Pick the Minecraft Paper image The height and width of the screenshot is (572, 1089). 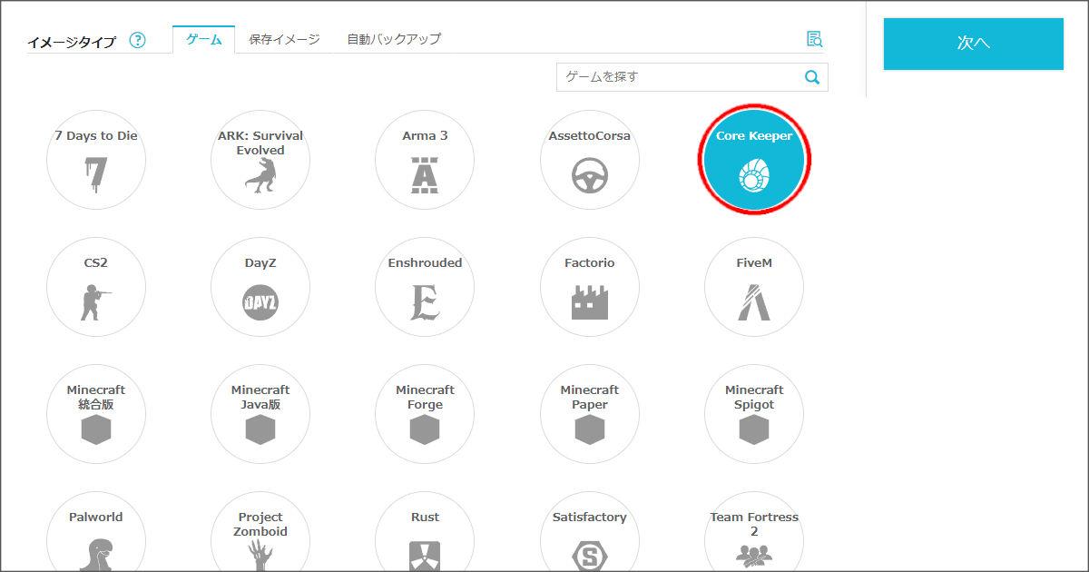point(590,414)
